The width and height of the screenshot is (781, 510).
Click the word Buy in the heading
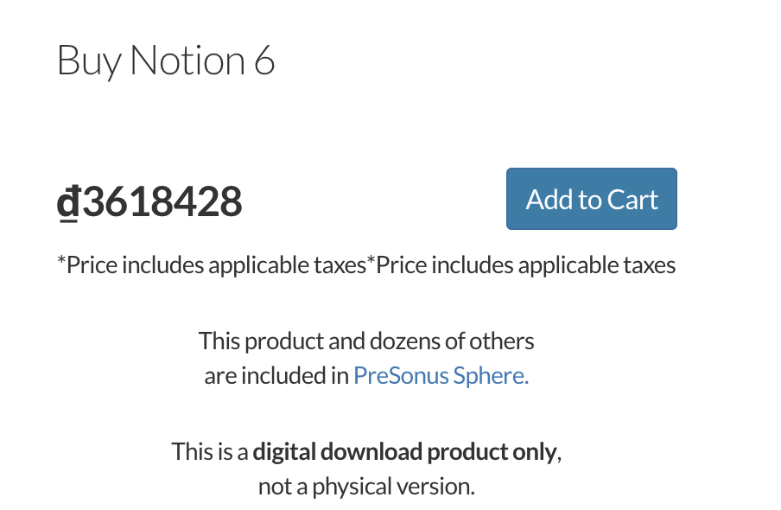(x=89, y=62)
